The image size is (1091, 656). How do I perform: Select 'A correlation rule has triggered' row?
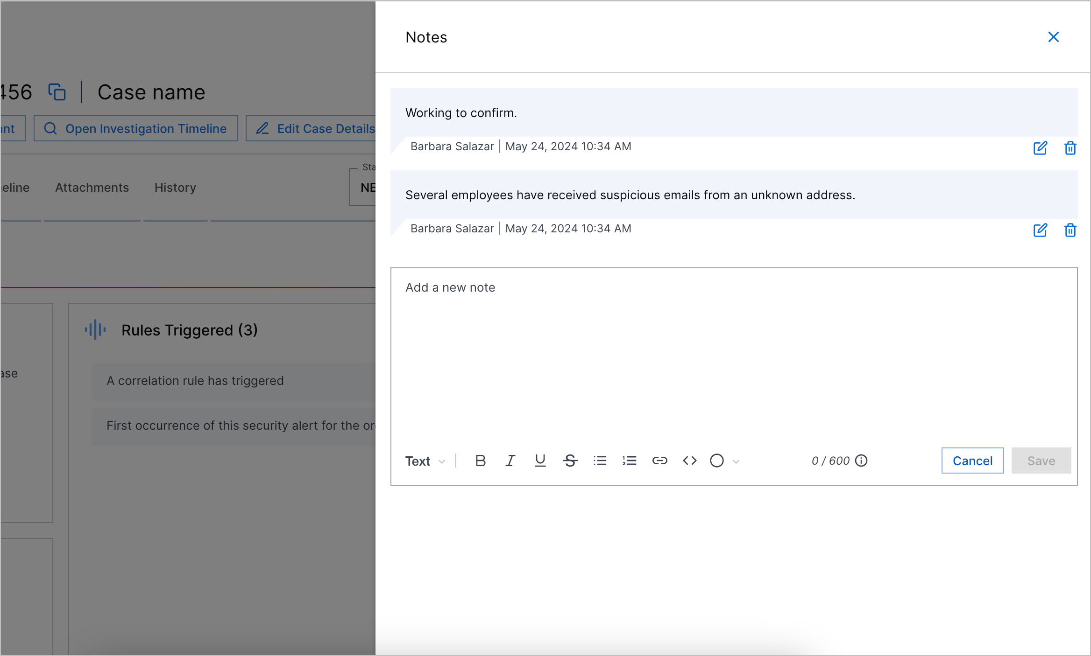coord(234,381)
